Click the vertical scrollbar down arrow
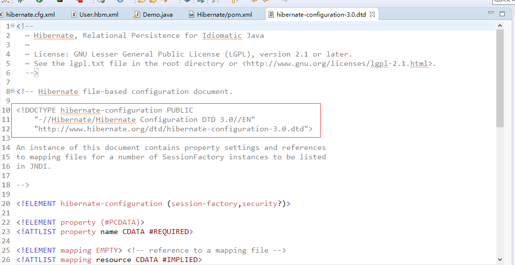Screen dimensions: 515x265 tap(500, 260)
